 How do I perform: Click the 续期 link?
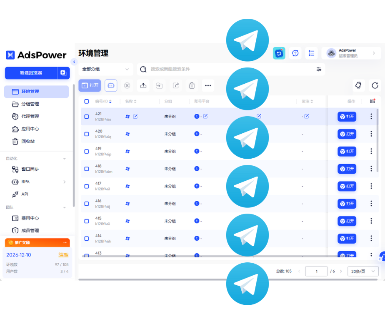pos(63,255)
